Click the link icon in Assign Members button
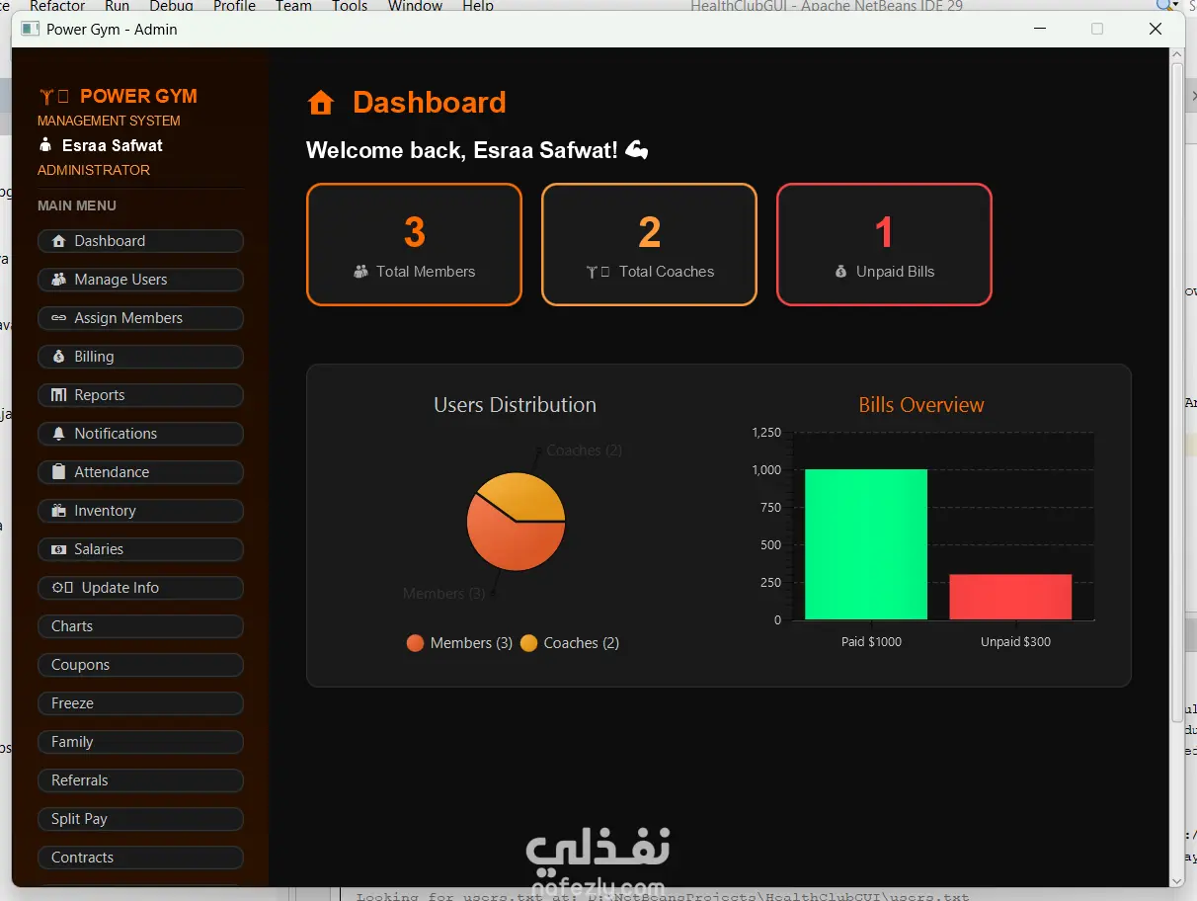Screen dimensions: 1197x901 tap(58, 318)
